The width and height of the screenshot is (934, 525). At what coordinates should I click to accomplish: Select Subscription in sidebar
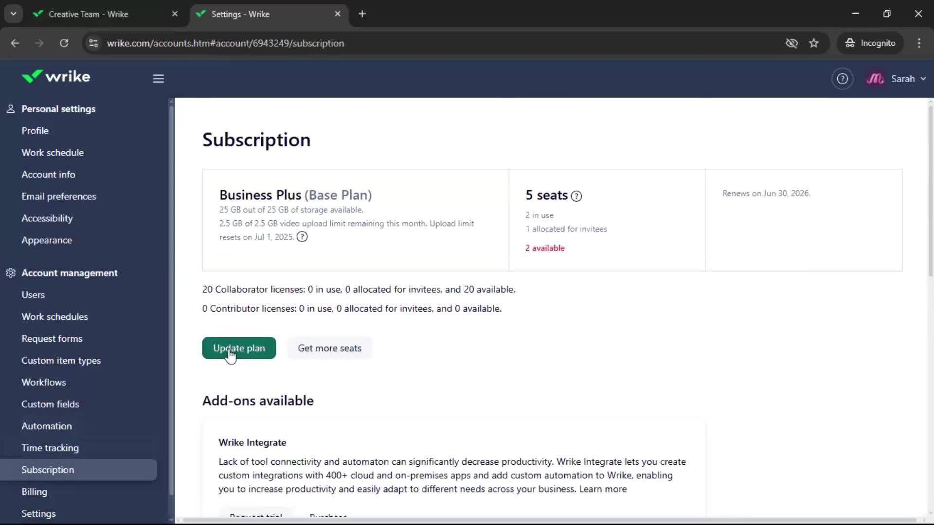point(78,470)
